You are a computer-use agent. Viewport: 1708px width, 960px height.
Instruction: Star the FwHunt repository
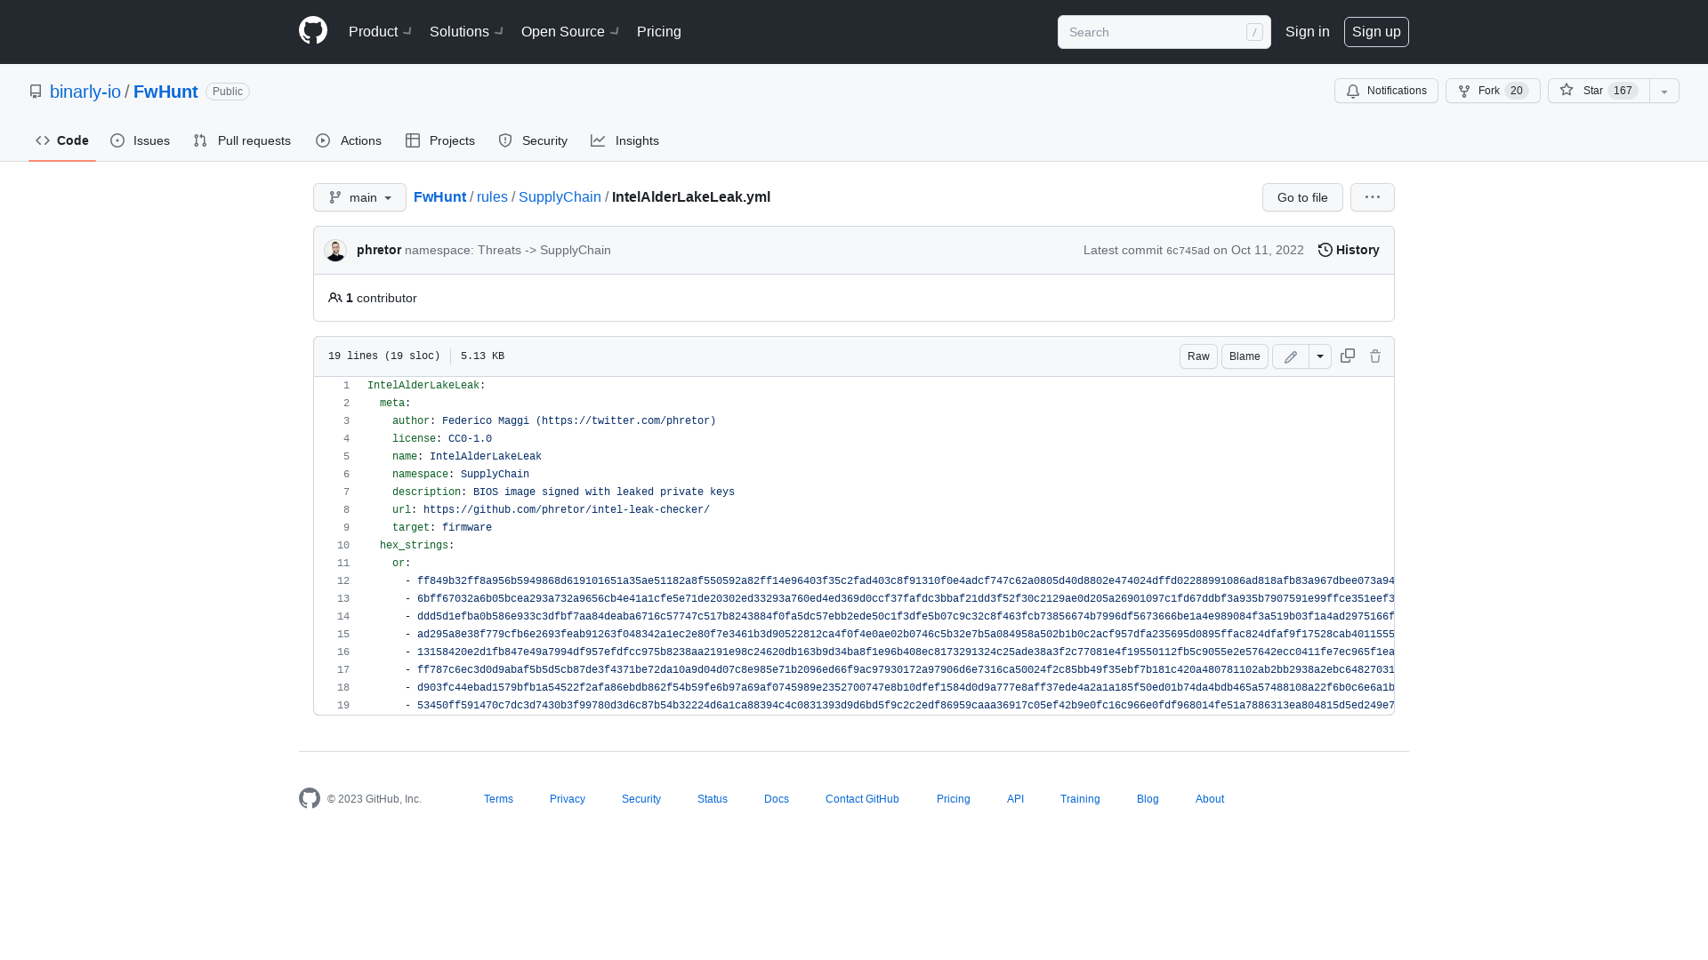pyautogui.click(x=1599, y=91)
